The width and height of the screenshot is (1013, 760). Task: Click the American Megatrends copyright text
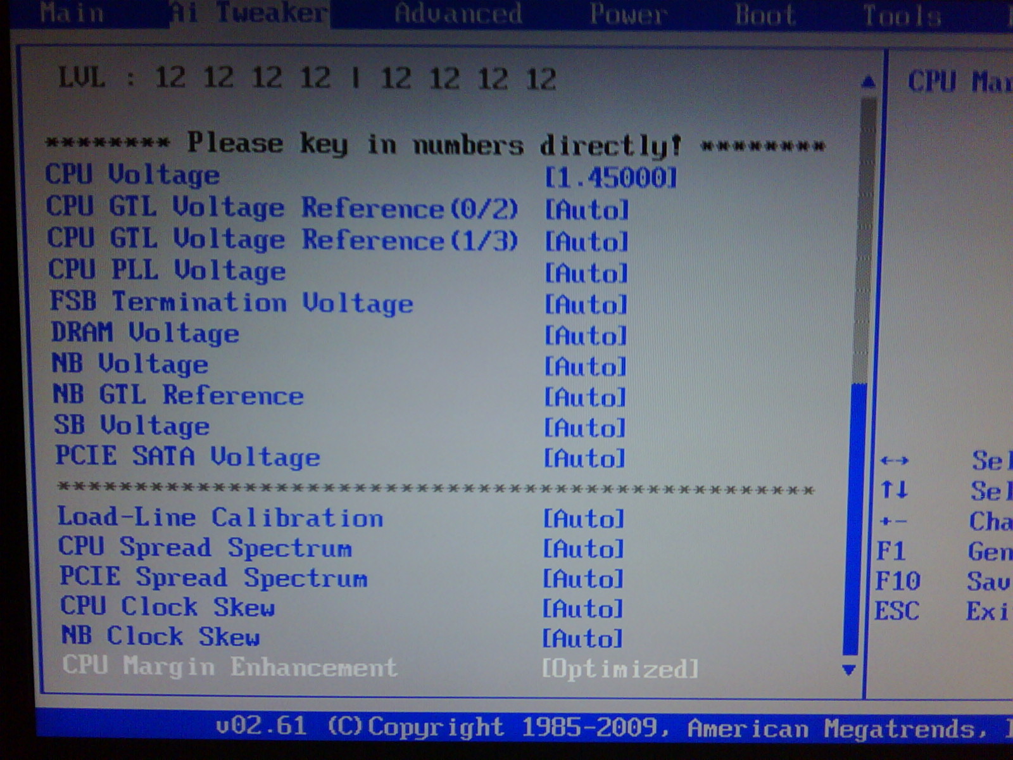pos(670,728)
